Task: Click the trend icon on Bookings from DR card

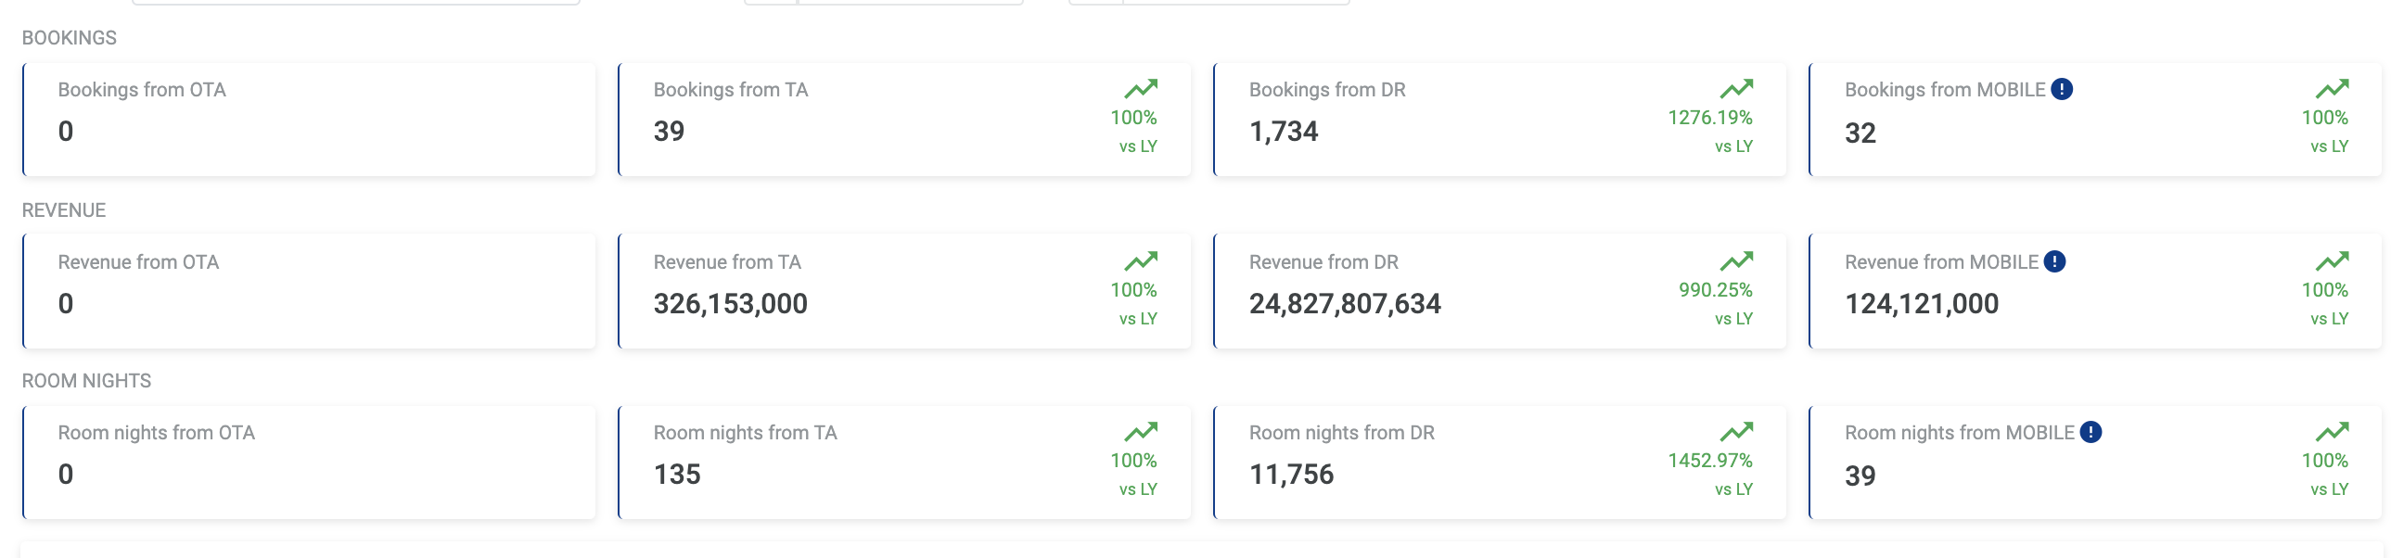Action: [x=1736, y=90]
